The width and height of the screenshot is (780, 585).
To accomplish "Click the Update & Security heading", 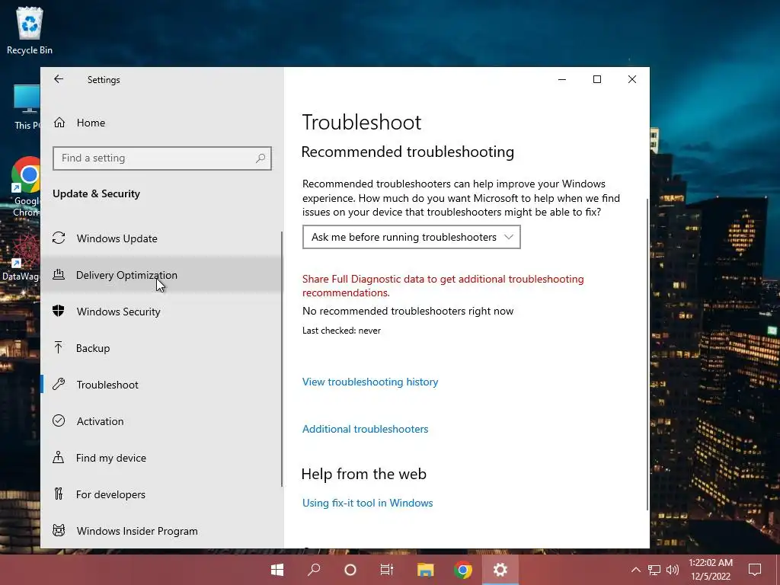I will 97,193.
